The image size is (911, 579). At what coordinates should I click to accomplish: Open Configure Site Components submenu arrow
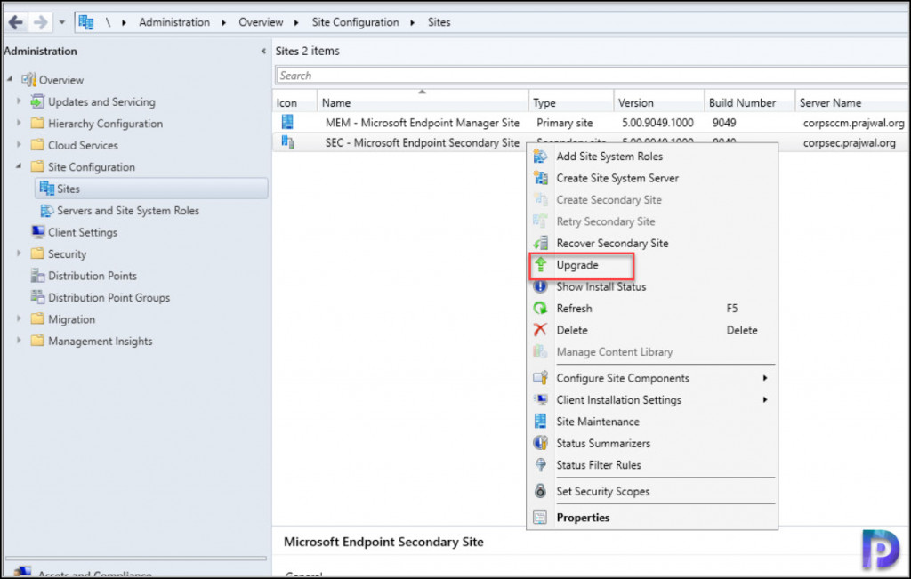tap(765, 378)
